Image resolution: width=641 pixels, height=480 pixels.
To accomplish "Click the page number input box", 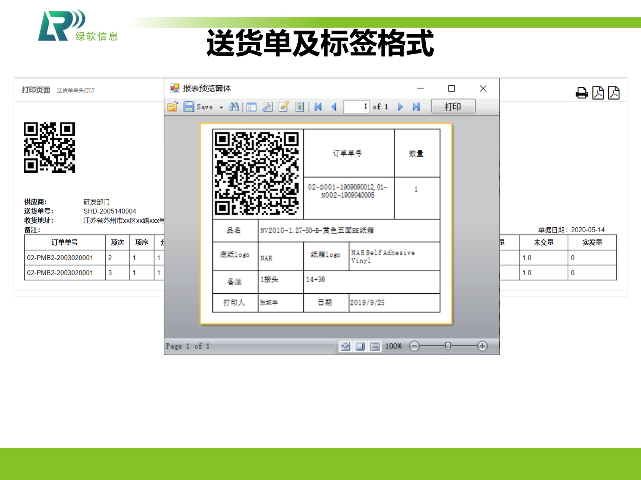I will 357,107.
